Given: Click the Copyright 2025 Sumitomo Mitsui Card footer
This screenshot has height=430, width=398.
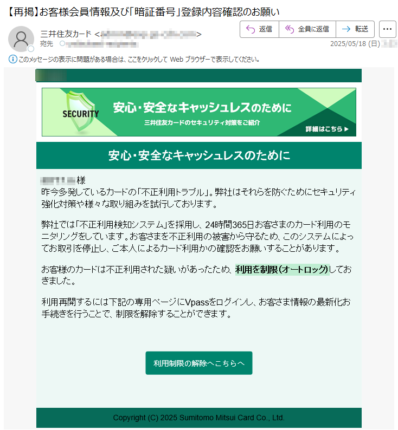Looking at the screenshot, I should [x=198, y=418].
